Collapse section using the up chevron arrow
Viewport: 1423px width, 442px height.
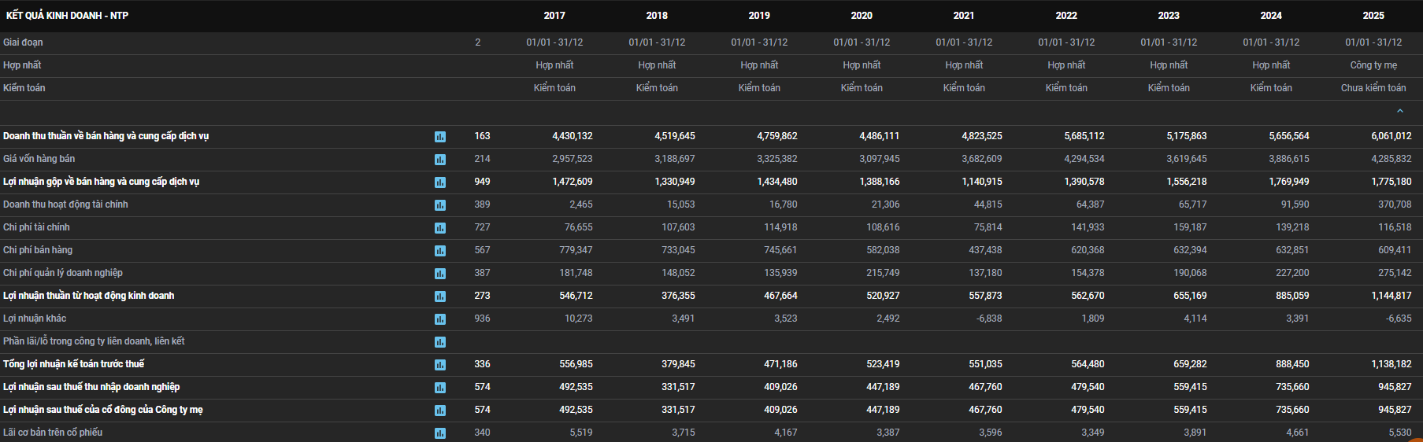(x=1399, y=112)
